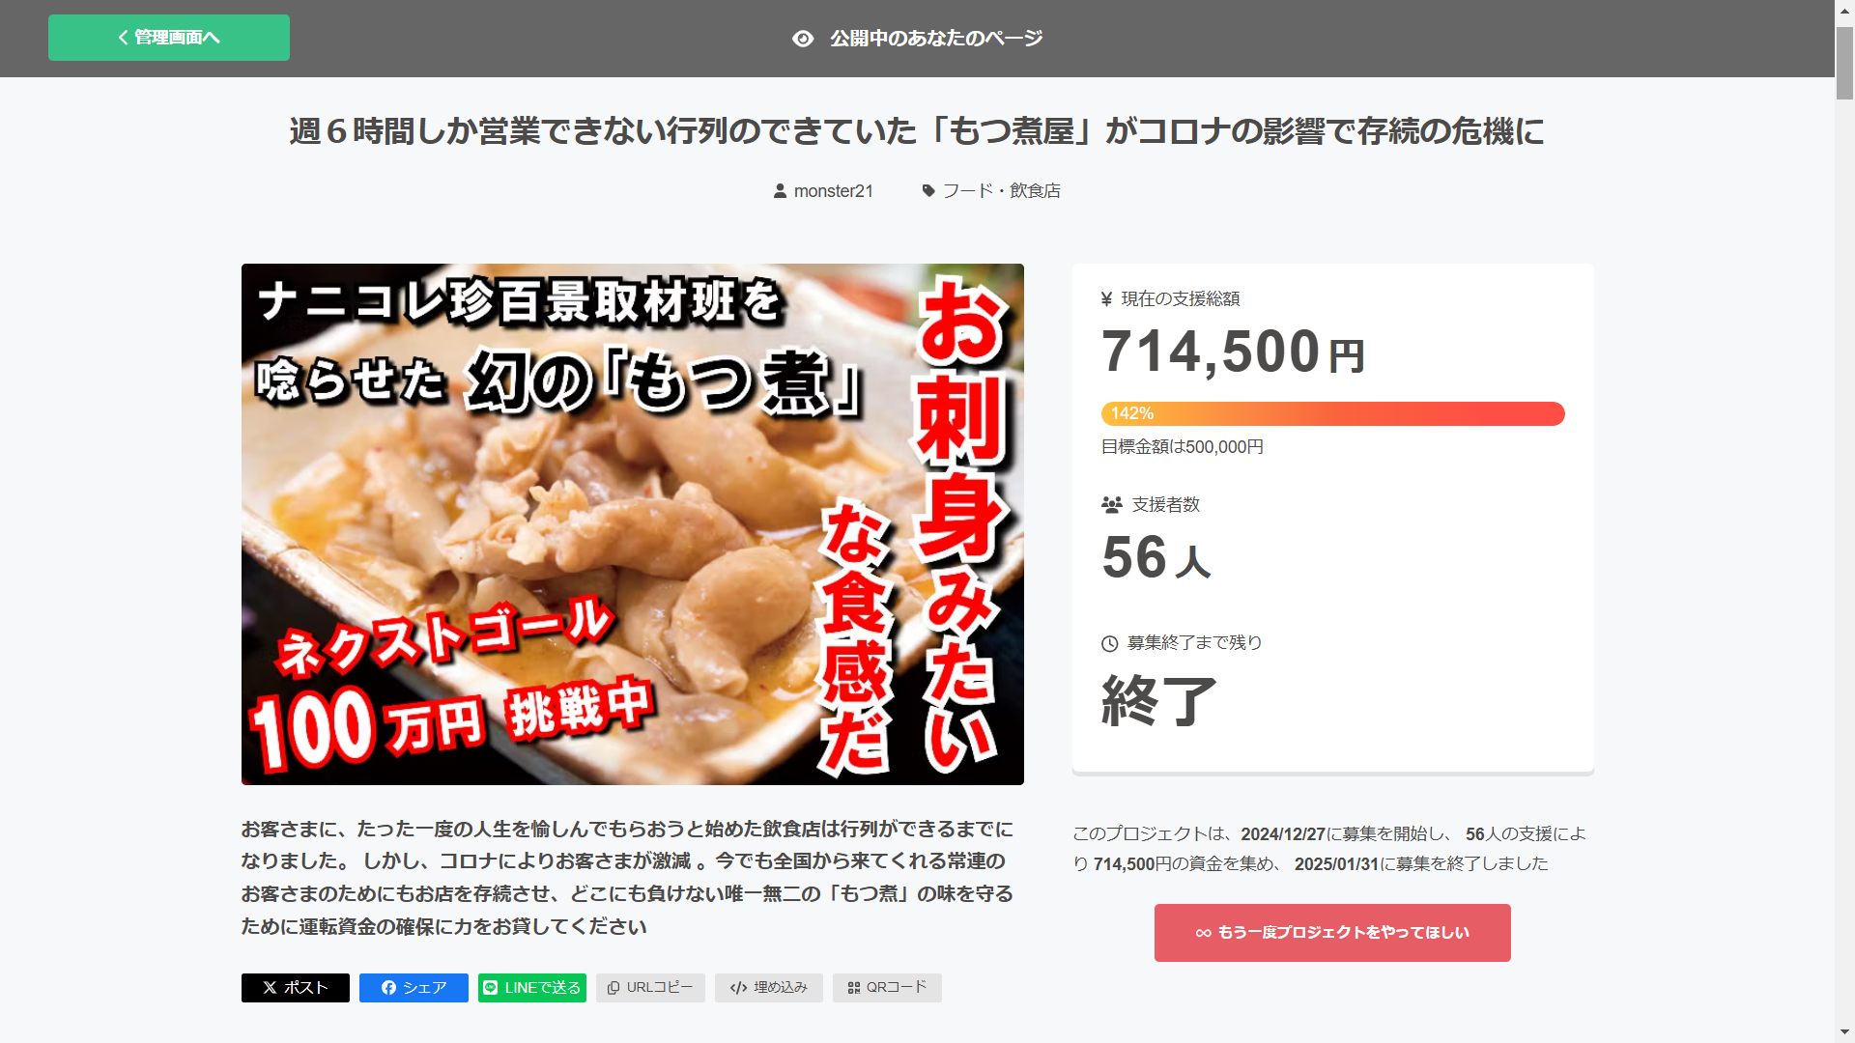Click the clock icon by 募集終了まで残り

pyautogui.click(x=1110, y=643)
